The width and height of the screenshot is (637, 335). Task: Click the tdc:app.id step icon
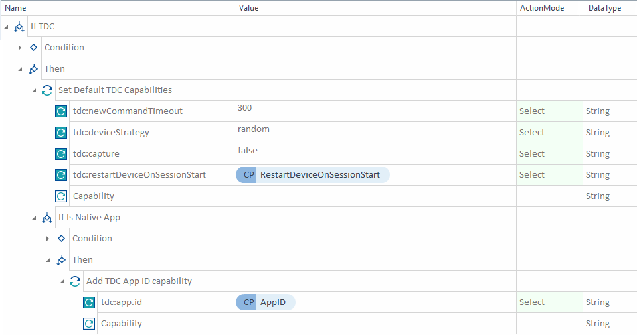click(x=89, y=302)
